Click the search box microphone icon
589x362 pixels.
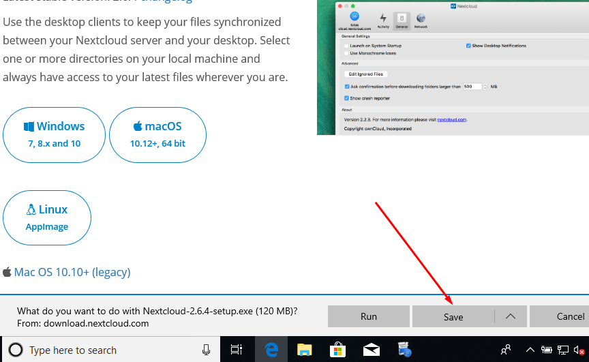point(206,350)
